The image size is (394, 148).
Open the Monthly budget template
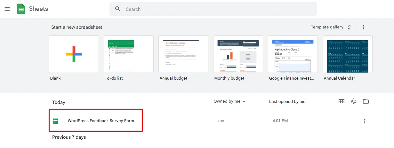(238, 54)
